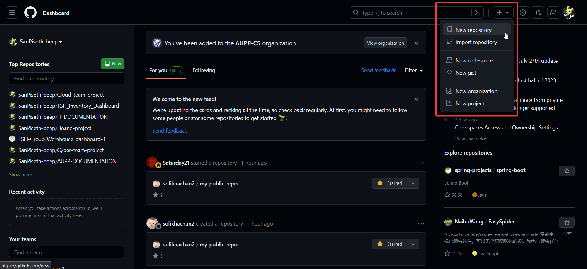Open the command palette icon

pos(477,13)
